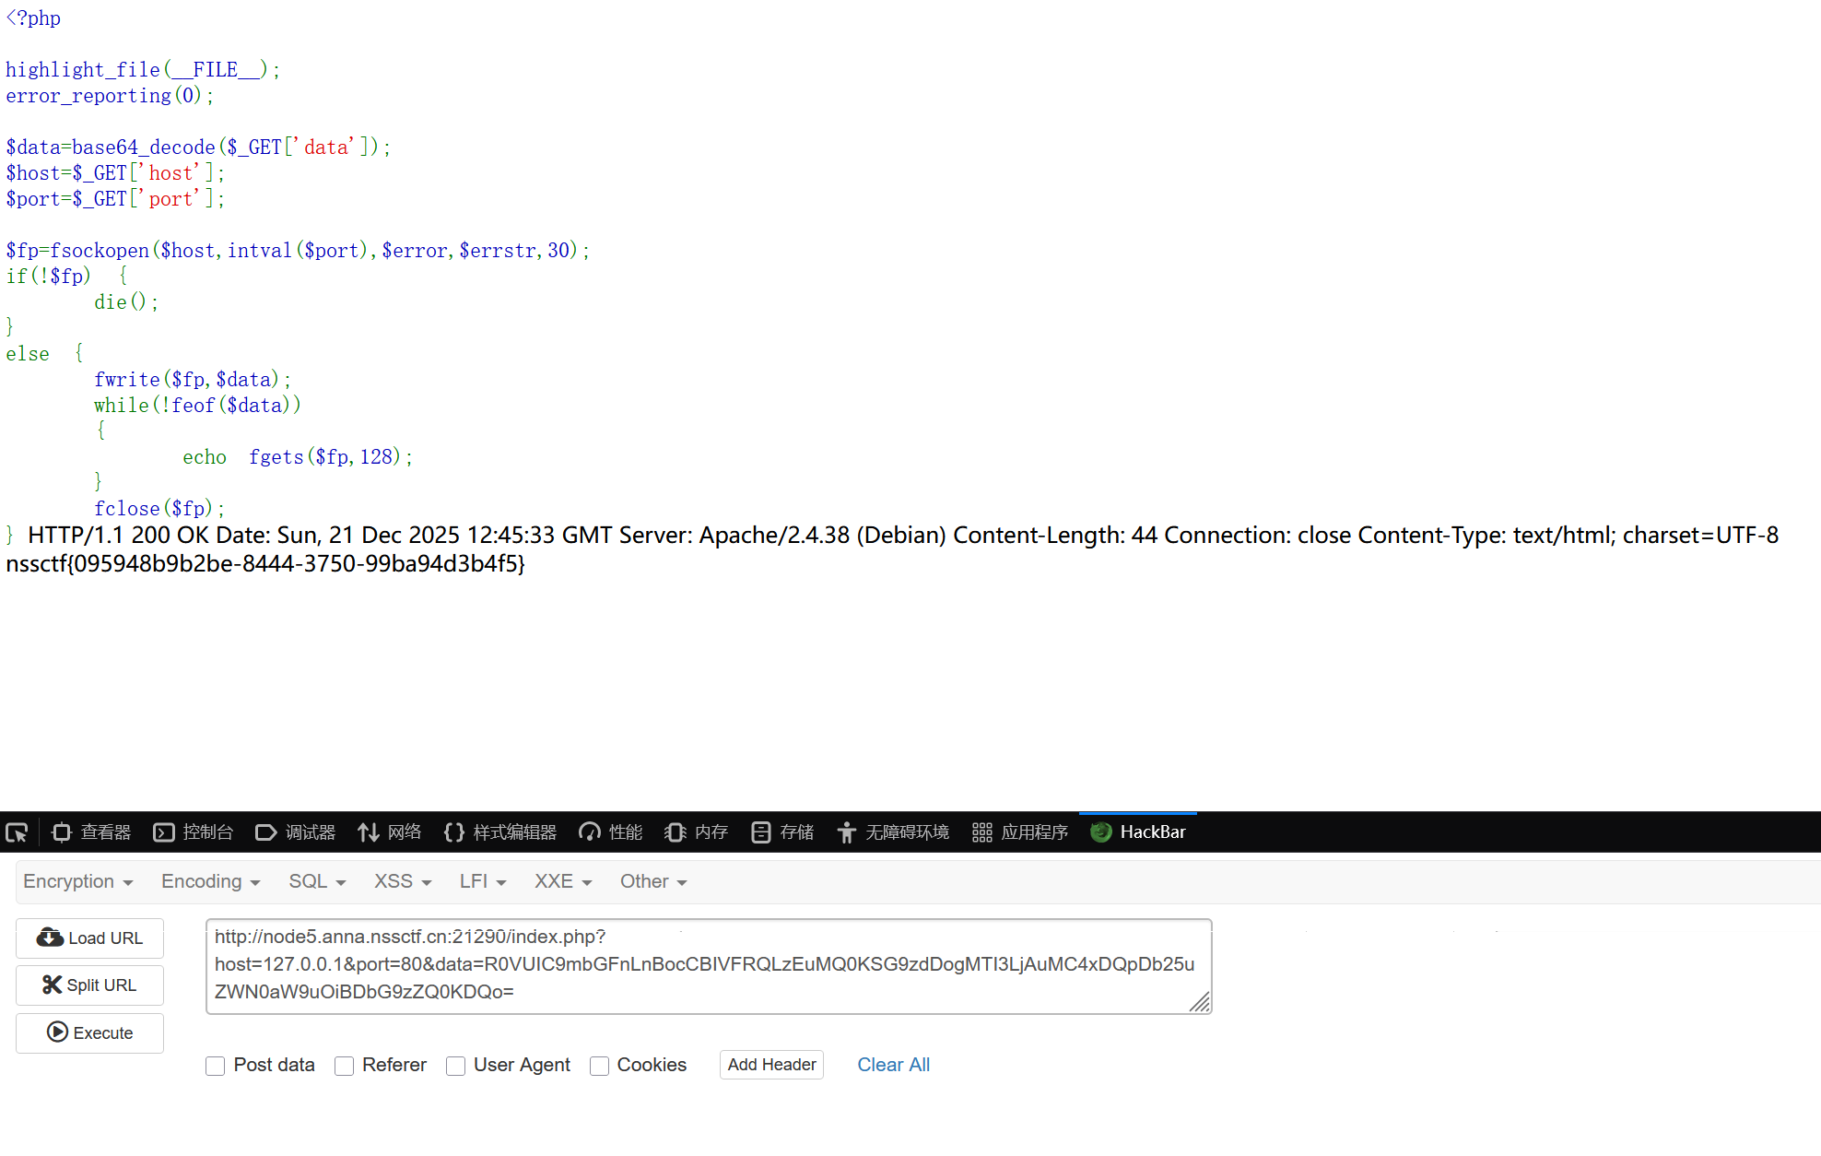The width and height of the screenshot is (1821, 1156).
Task: Open the Inspector (查看器) panel
Action: point(92,832)
